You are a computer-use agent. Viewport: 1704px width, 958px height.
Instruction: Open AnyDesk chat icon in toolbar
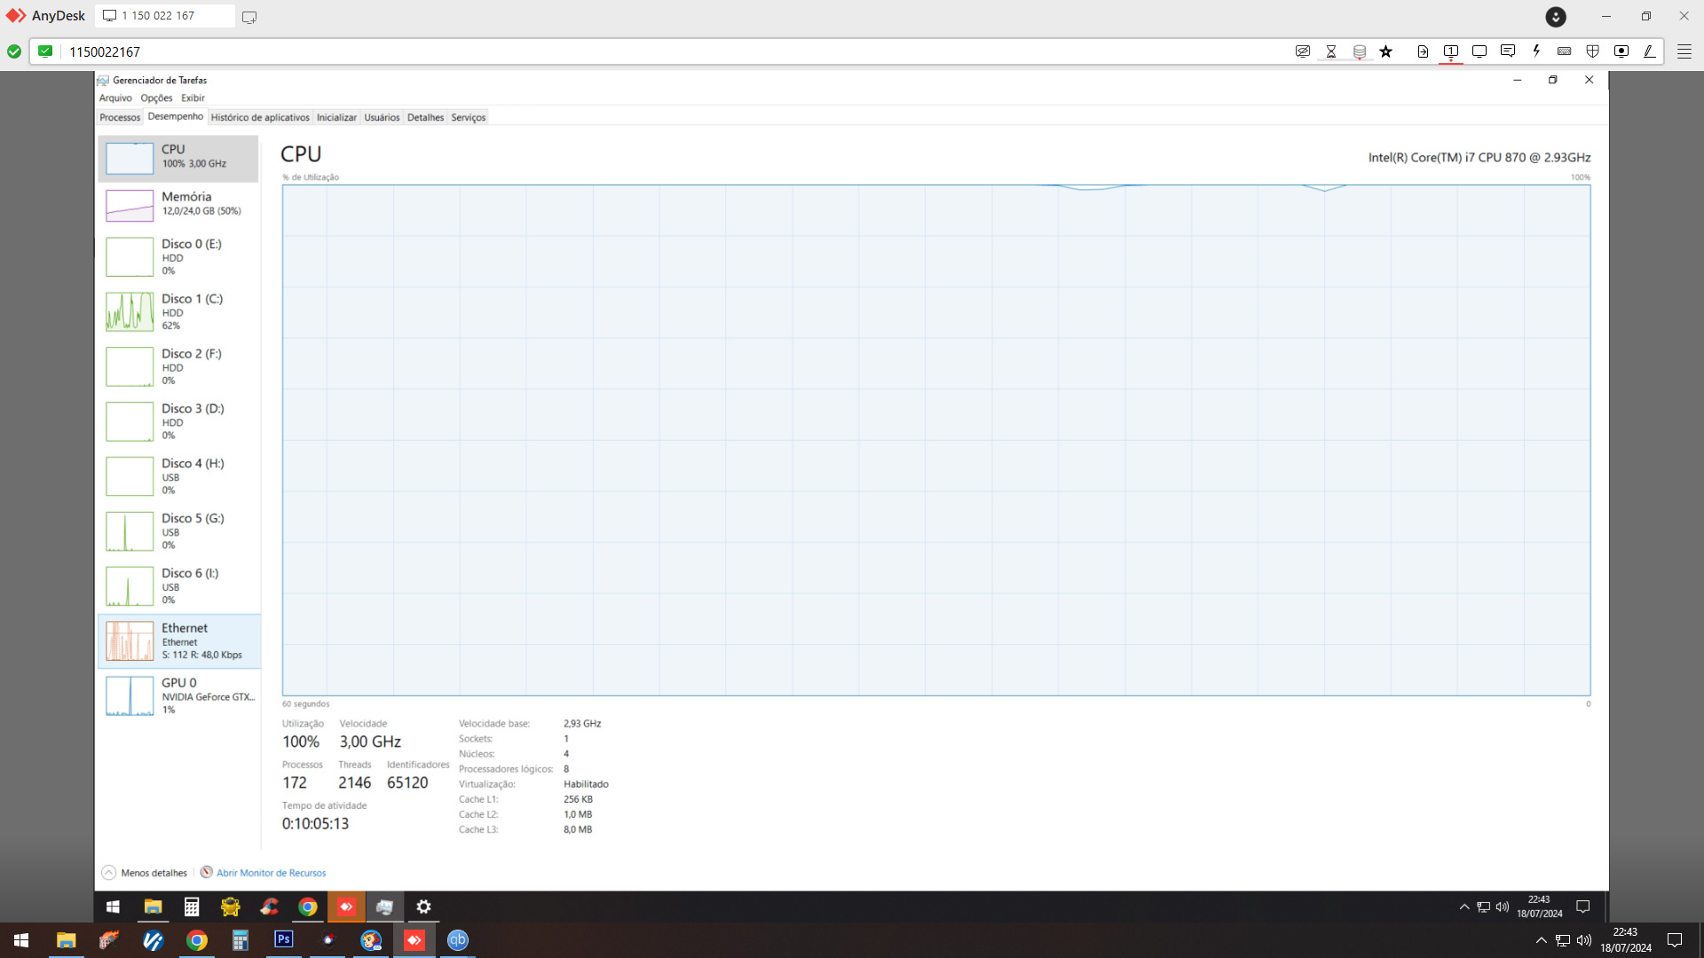(x=1507, y=51)
